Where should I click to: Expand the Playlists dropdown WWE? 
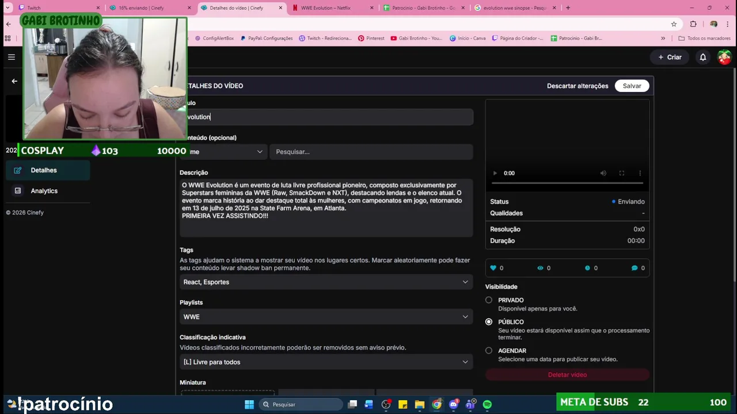tap(326, 317)
